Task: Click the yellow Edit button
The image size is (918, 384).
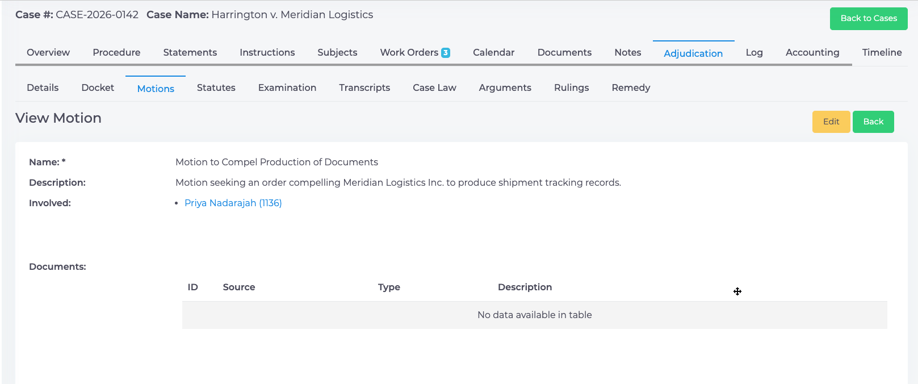Action: 831,122
